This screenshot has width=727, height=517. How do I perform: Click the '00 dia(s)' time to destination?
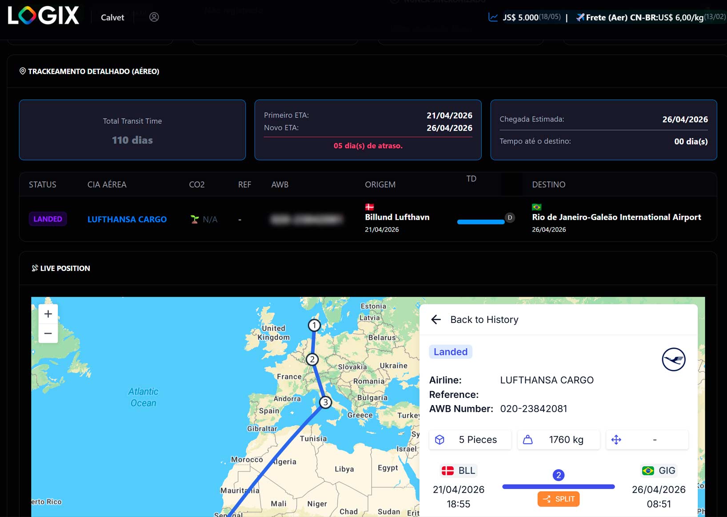point(691,141)
